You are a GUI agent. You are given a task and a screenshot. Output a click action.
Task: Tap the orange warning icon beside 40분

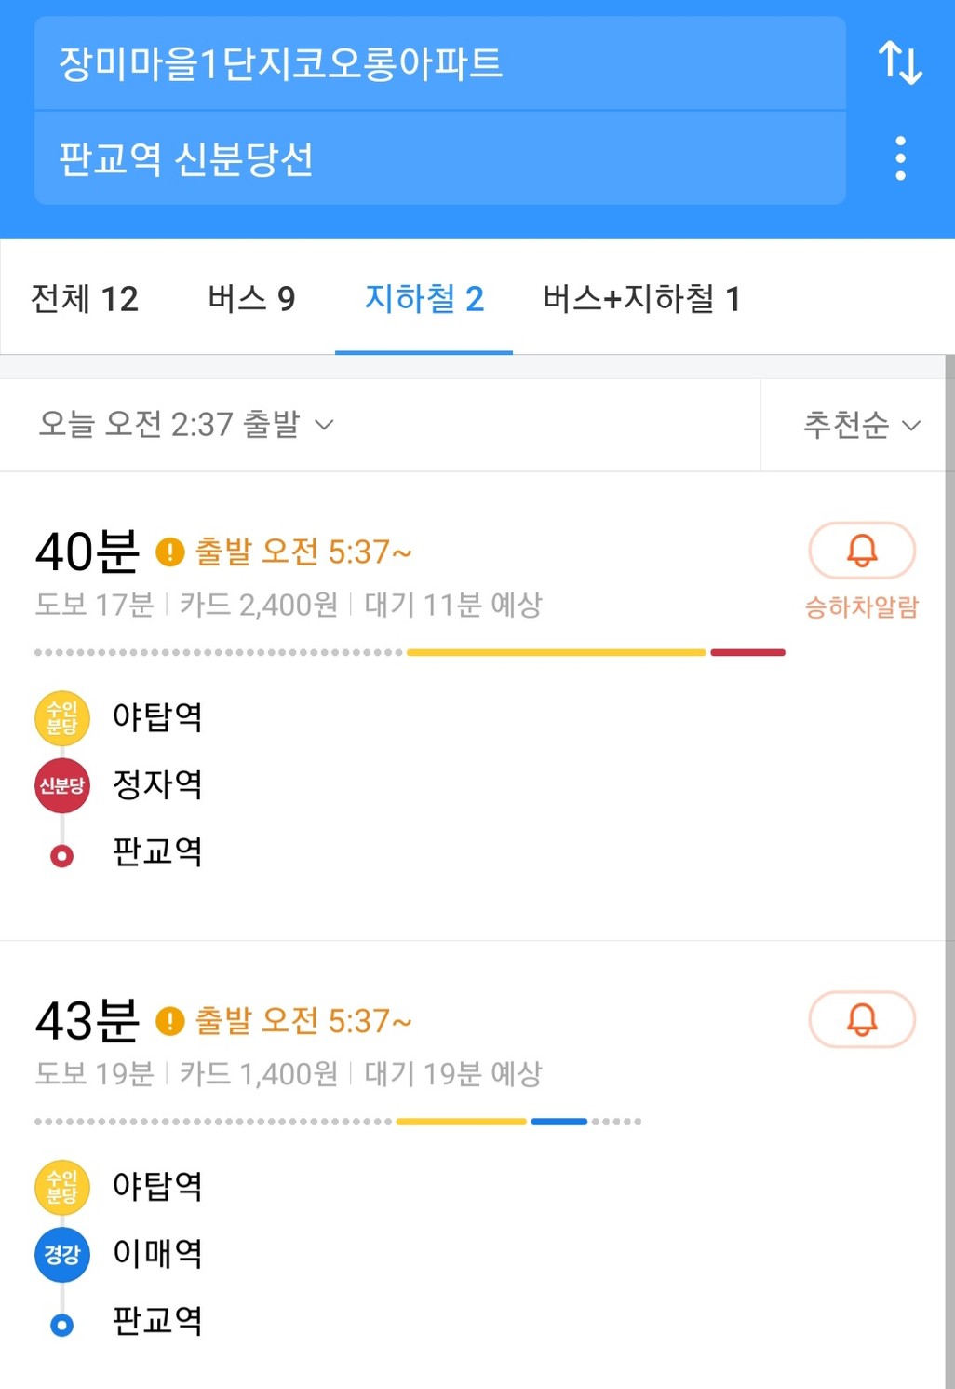tap(169, 552)
